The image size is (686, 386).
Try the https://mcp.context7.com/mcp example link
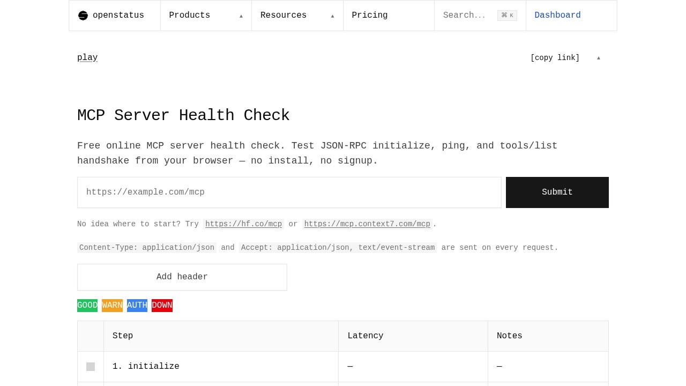point(367,224)
